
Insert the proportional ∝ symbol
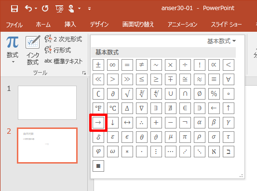214,65
